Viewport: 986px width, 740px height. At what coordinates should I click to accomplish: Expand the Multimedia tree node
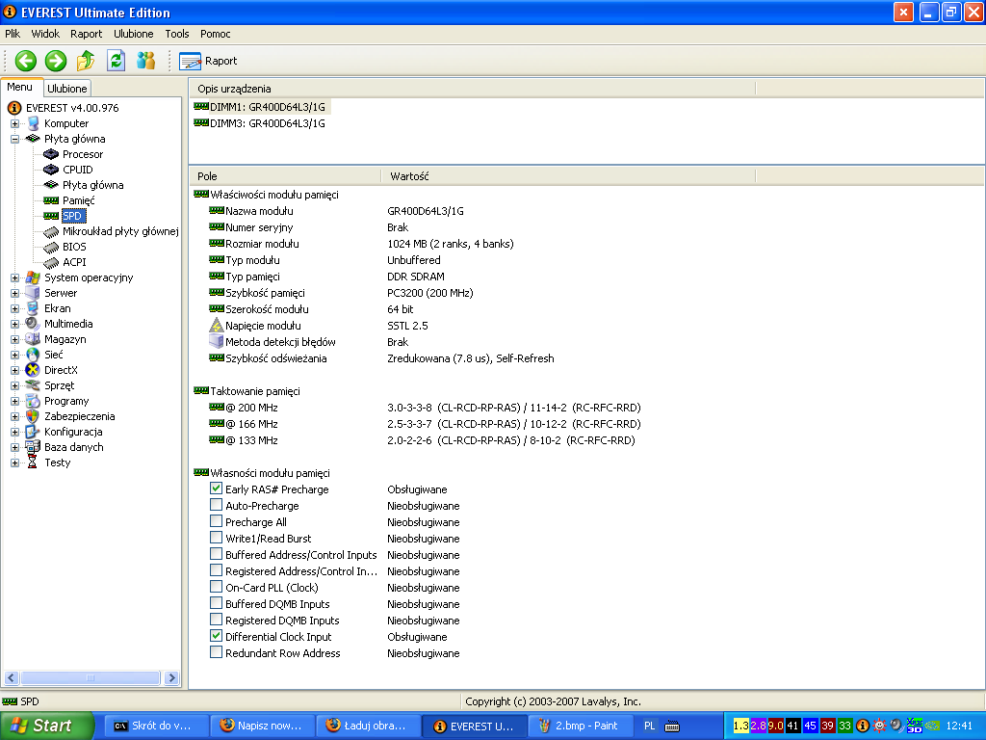[15, 324]
